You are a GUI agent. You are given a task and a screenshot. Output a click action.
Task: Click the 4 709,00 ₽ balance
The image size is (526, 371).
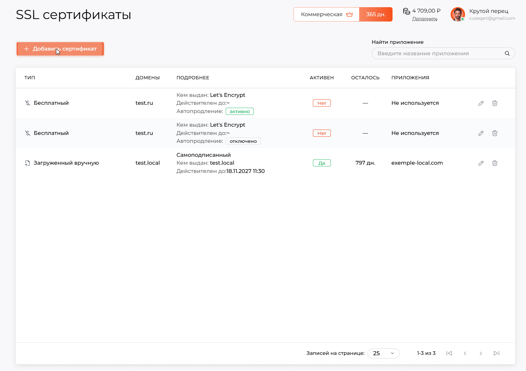point(426,11)
